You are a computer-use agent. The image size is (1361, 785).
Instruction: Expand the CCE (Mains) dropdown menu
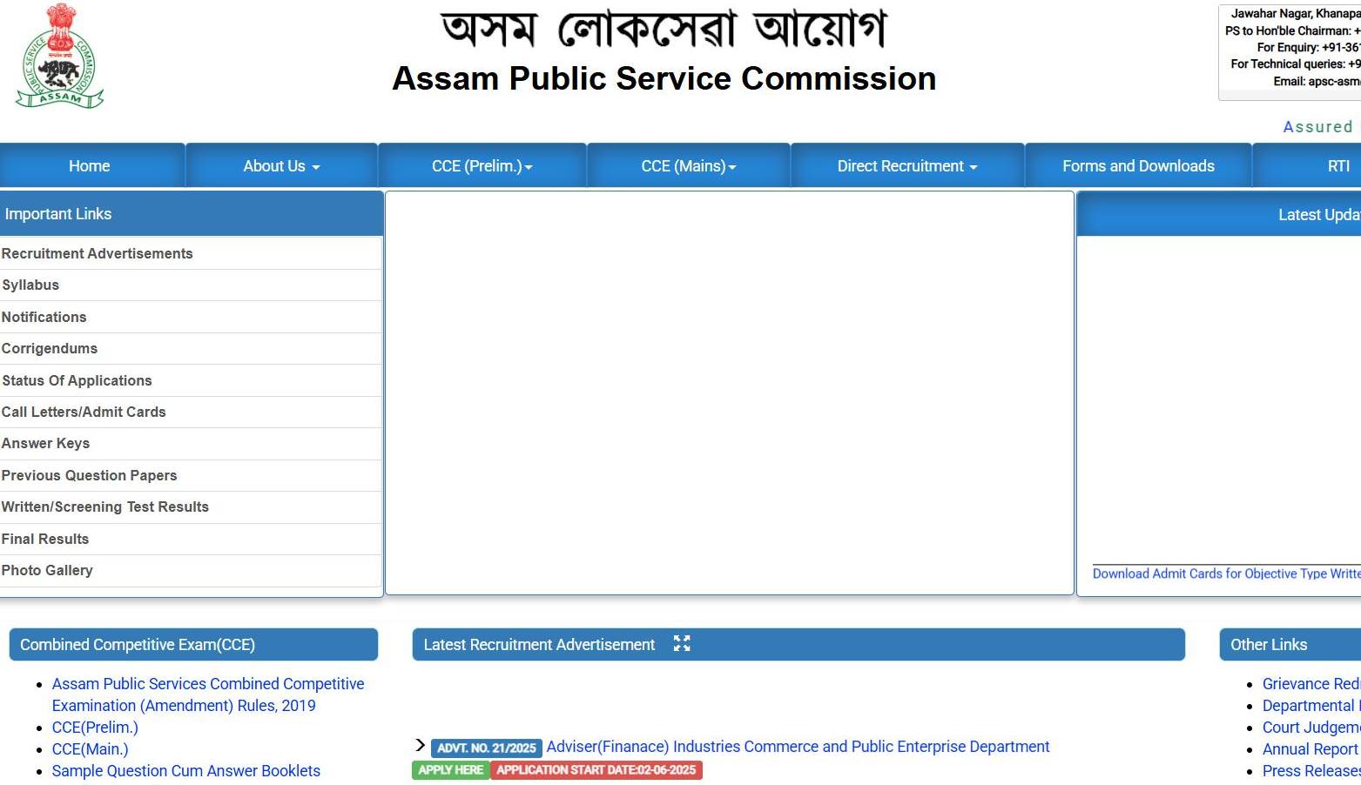coord(689,165)
